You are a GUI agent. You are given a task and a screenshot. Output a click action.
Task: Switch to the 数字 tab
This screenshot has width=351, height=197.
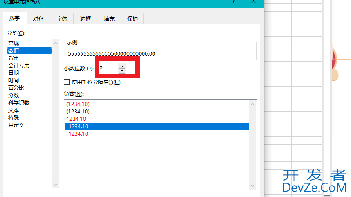click(x=15, y=18)
